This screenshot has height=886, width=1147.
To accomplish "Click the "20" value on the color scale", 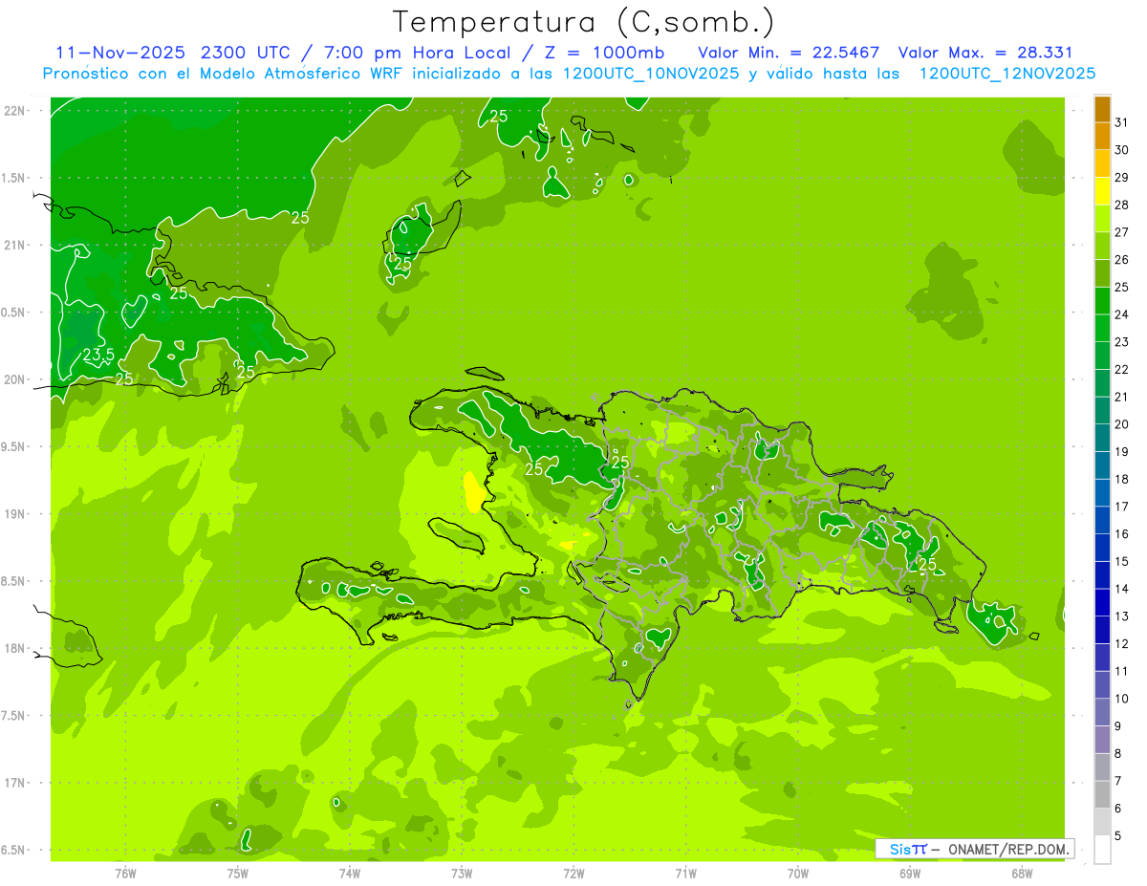I will tap(1121, 424).
